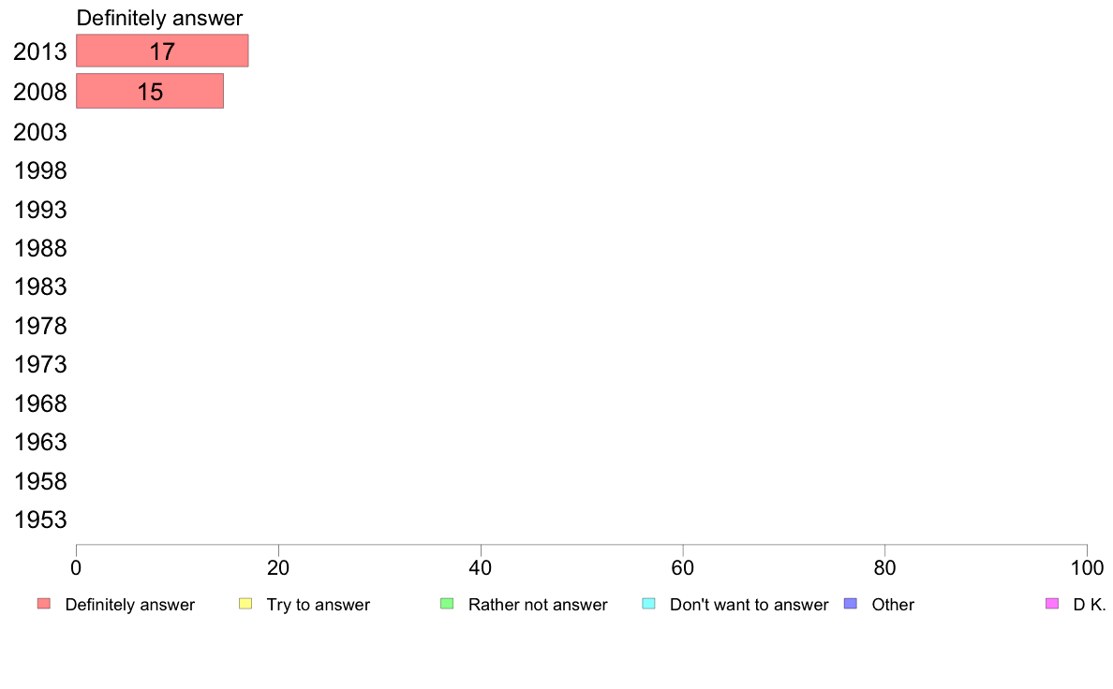Click the 1993 year label
Image resolution: width=1113 pixels, height=689 pixels.
coord(40,210)
